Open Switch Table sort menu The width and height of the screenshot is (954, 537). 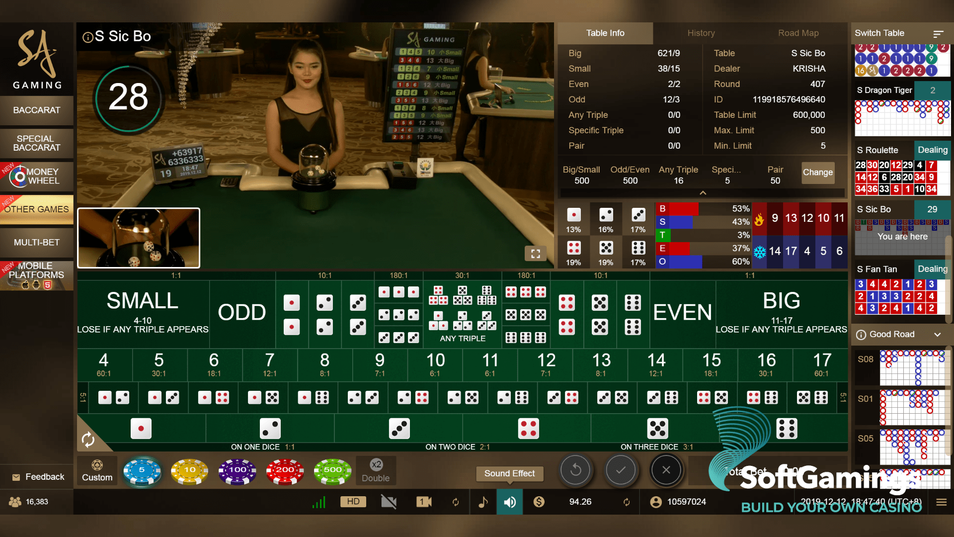click(x=938, y=34)
